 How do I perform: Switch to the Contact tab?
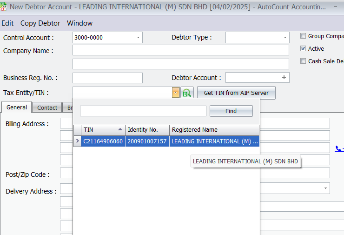coord(47,107)
